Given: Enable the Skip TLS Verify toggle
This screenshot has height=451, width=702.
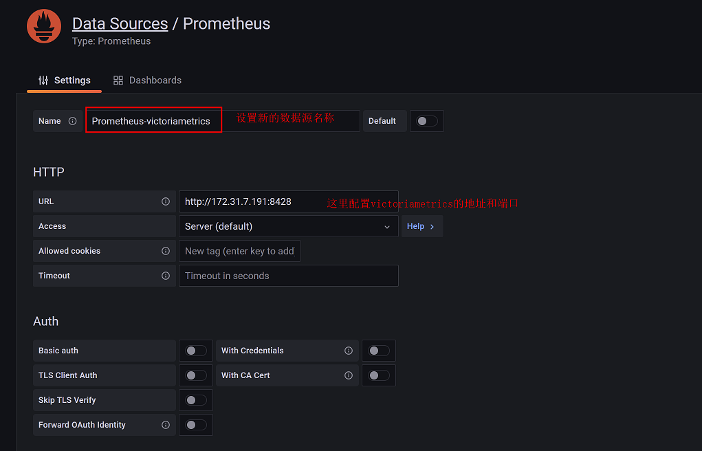Looking at the screenshot, I should 196,400.
